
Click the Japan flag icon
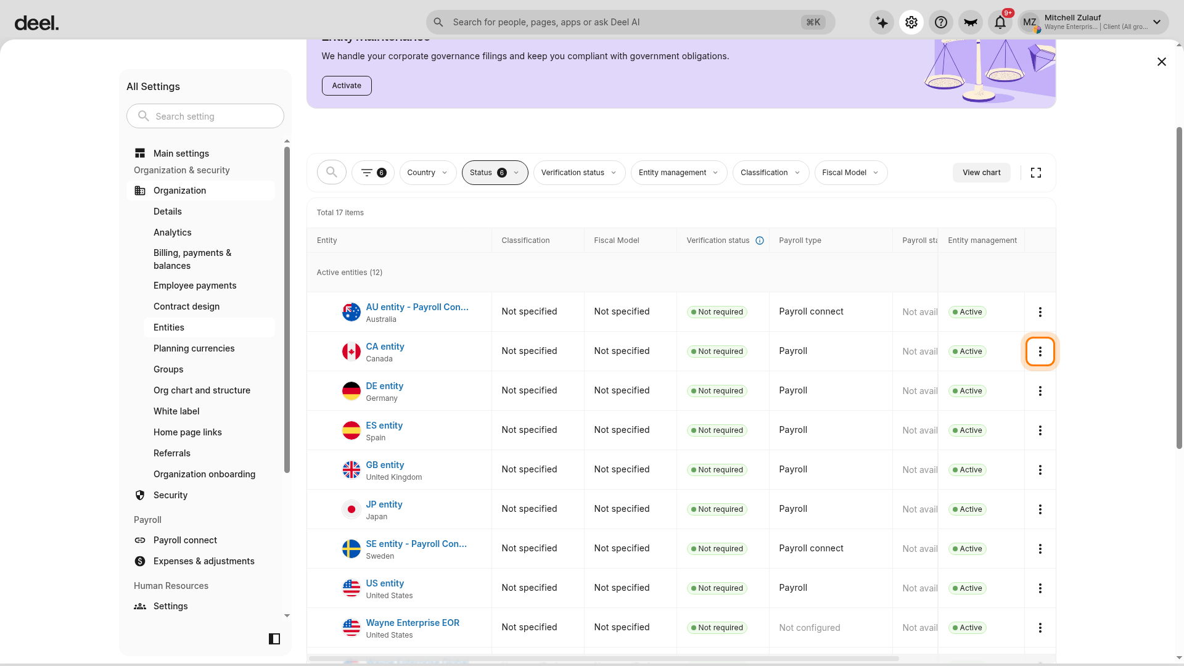[351, 509]
